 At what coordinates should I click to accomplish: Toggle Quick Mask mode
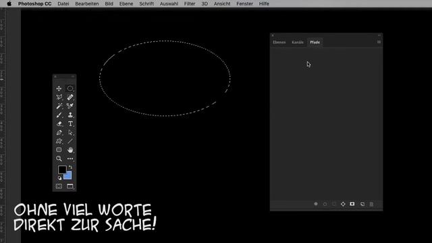click(x=59, y=186)
